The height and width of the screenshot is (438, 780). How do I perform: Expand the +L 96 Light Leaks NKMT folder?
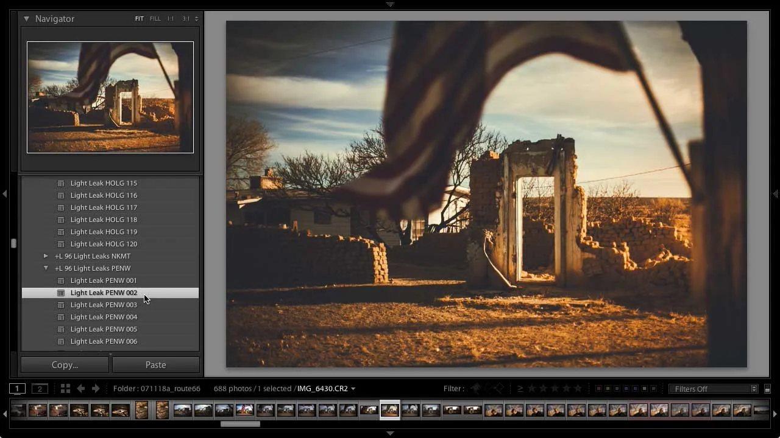click(46, 256)
